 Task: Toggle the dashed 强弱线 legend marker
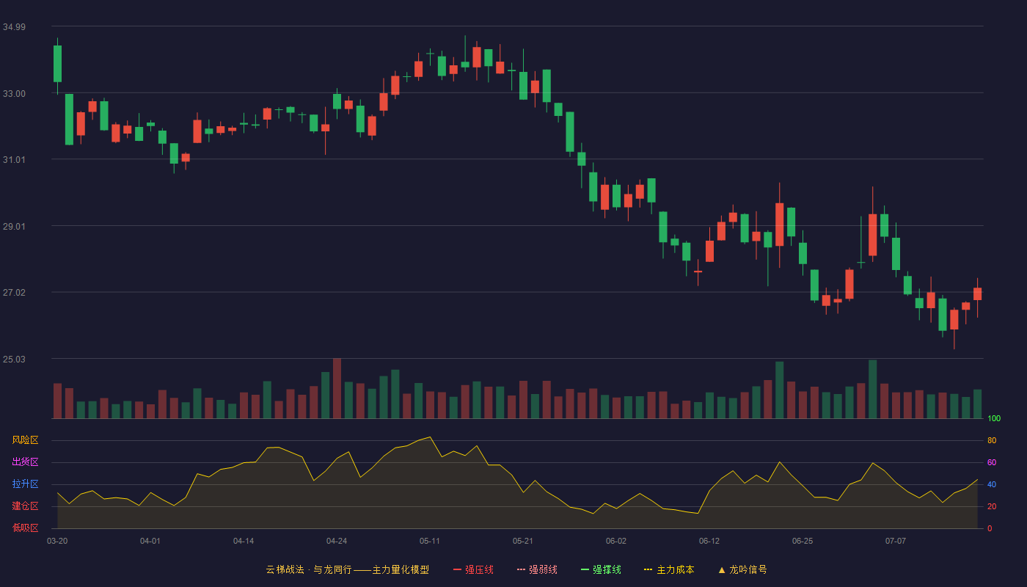521,569
